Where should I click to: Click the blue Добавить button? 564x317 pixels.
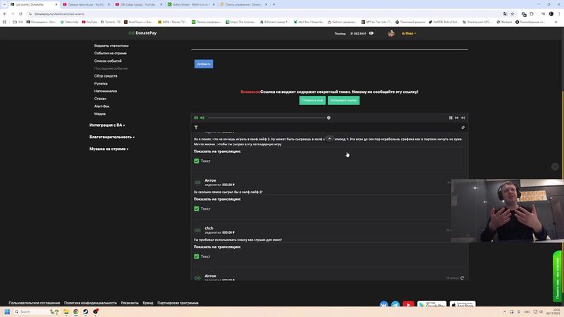(204, 64)
